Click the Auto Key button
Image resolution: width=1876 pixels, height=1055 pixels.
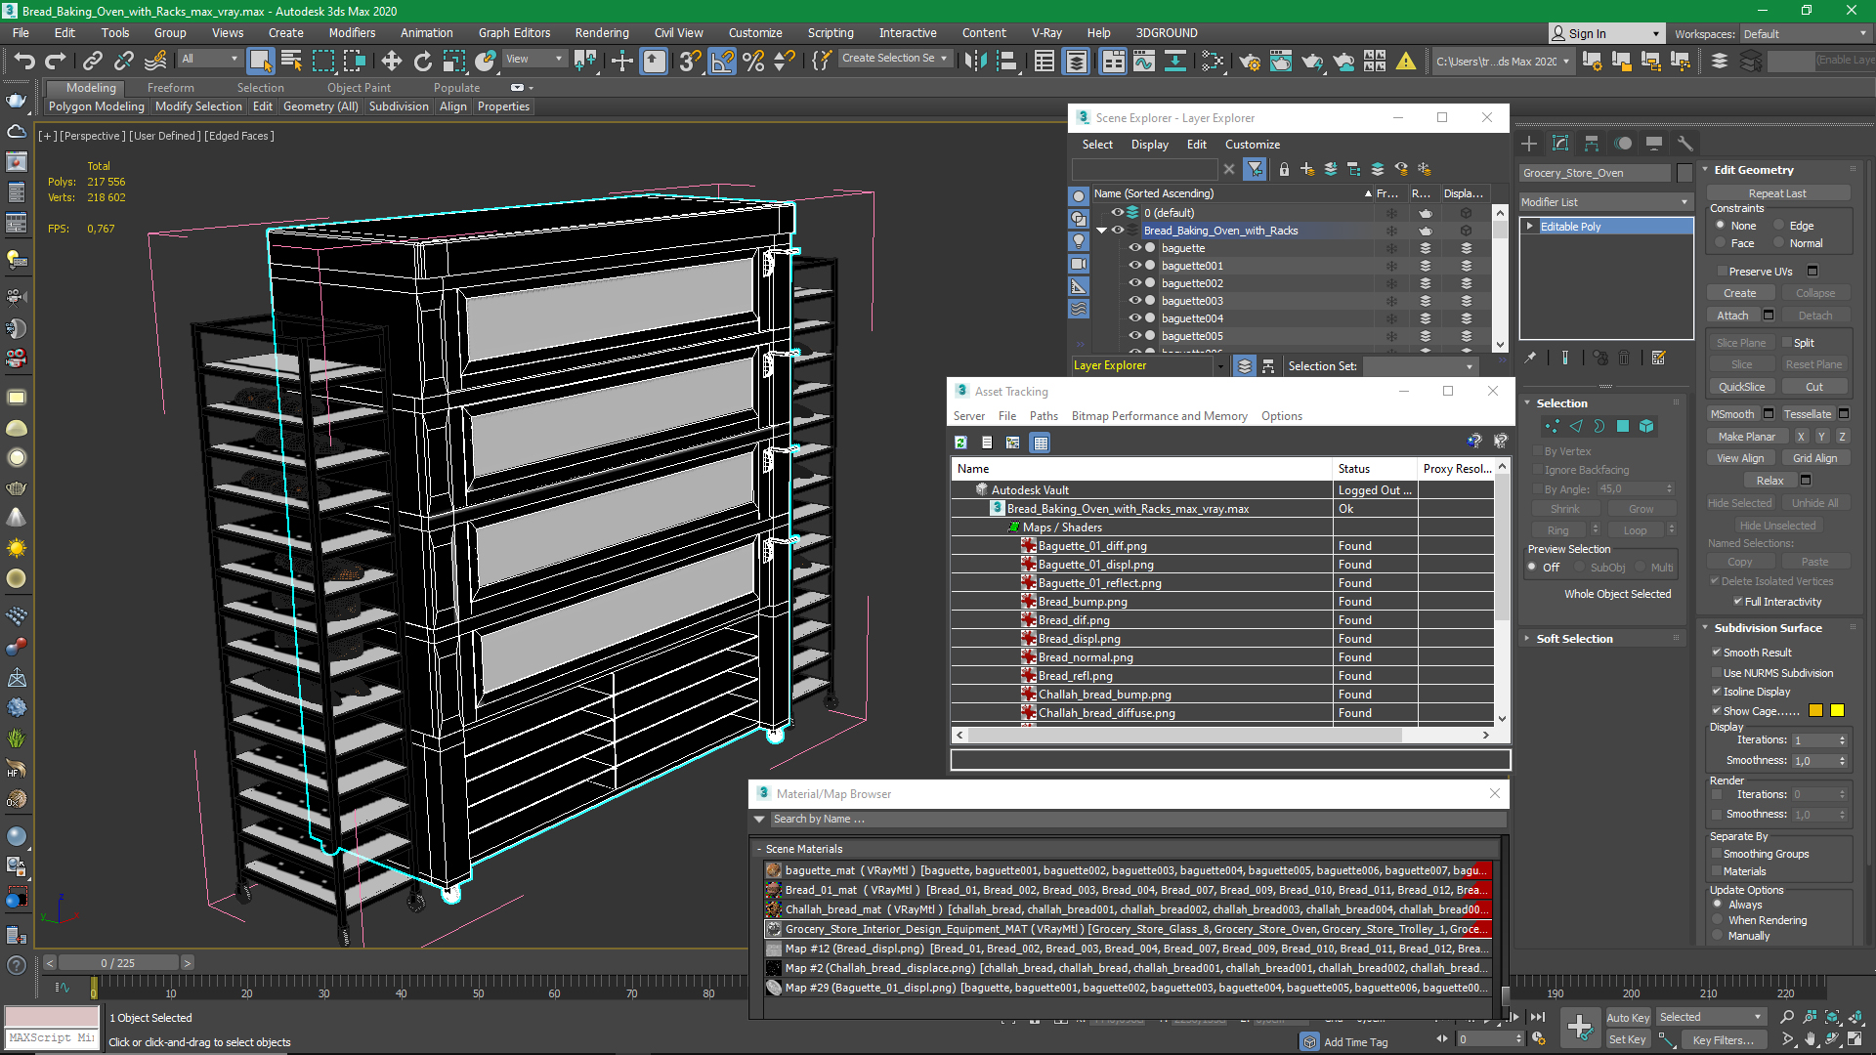1628,1018
